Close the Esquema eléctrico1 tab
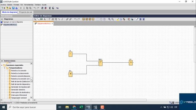196x110 pixels. tap(52, 24)
